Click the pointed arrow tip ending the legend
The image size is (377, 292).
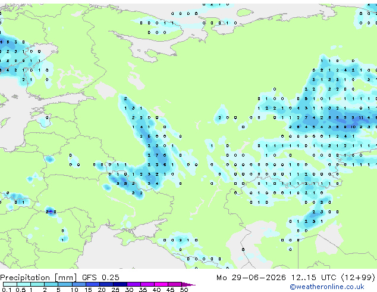coord(188,284)
